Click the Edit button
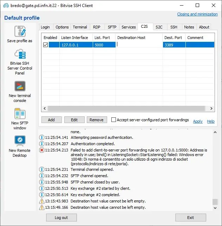 point(74,120)
